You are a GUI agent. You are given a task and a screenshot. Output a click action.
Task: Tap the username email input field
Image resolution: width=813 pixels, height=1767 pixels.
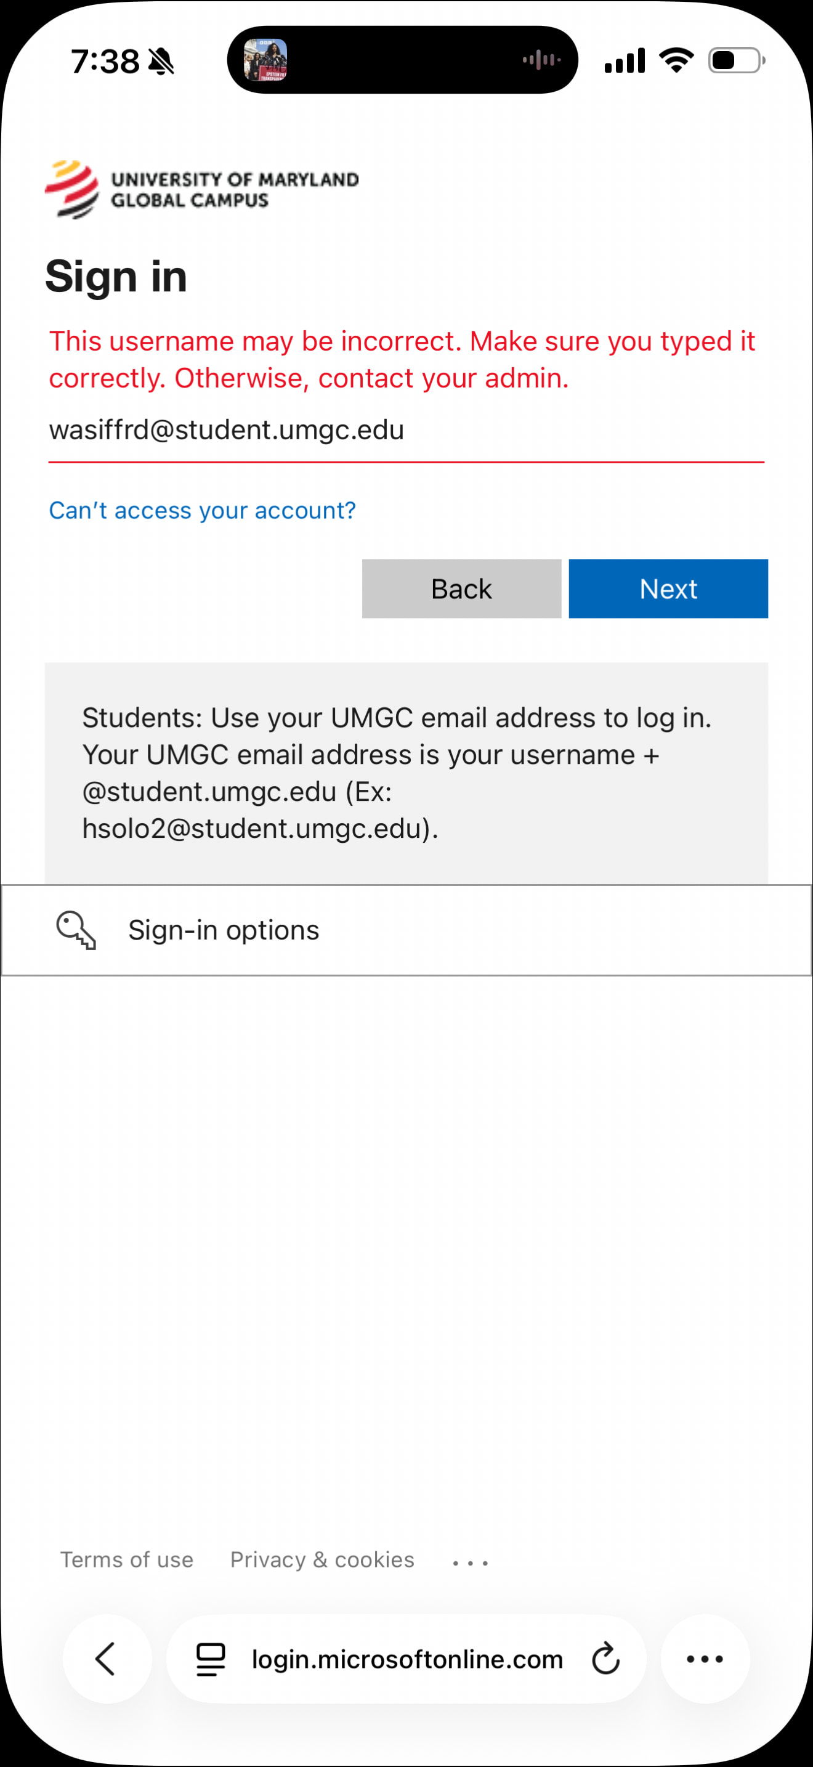[406, 431]
